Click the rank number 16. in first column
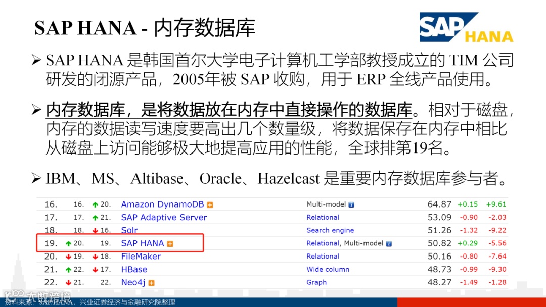Screen dimensions: 546x307 (51, 204)
